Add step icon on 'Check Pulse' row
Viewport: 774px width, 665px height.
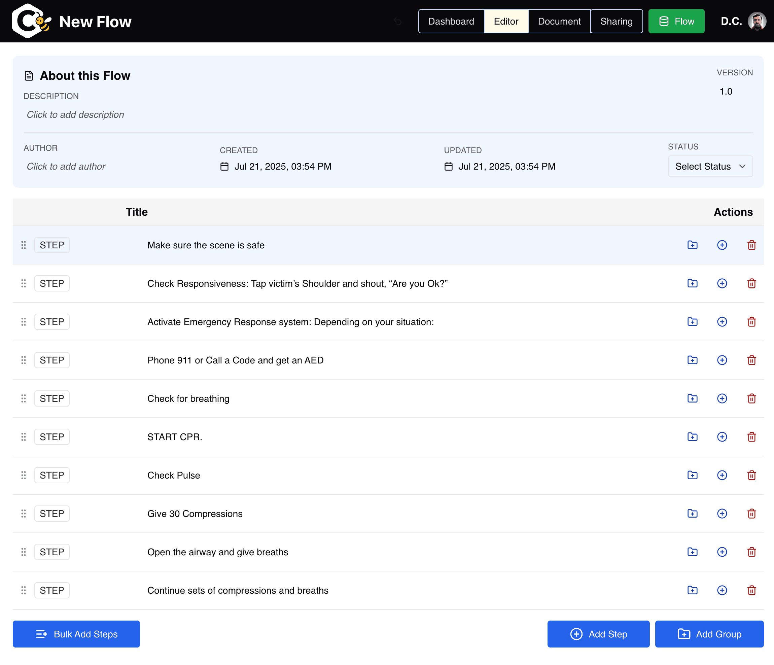(x=722, y=475)
